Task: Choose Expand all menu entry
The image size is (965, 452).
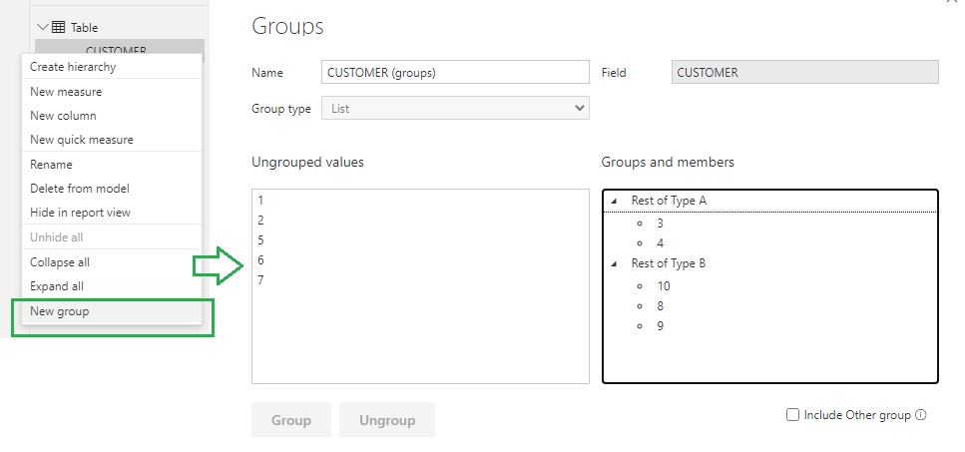Action: [x=112, y=286]
